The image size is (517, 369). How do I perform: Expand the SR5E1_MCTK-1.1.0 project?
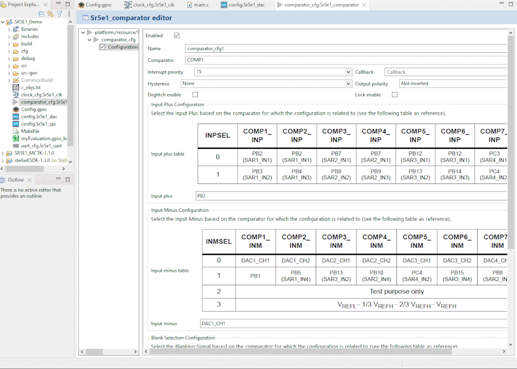(x=3, y=153)
